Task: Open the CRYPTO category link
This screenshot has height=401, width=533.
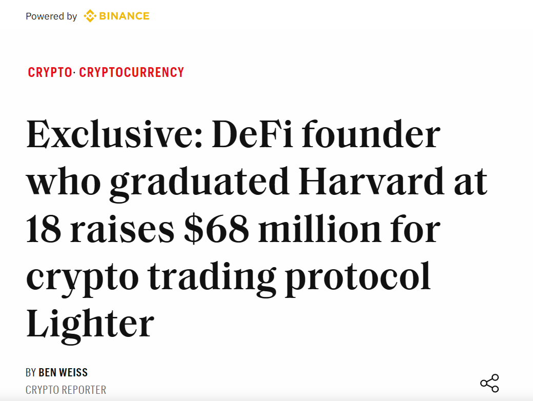Action: click(x=50, y=72)
